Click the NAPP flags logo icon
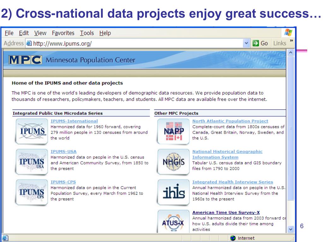 [x=173, y=131]
